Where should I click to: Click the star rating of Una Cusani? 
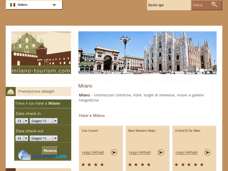click(93, 165)
